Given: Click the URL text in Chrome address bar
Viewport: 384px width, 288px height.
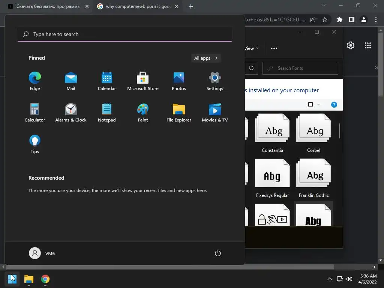Looking at the screenshot, I should click(x=275, y=19).
